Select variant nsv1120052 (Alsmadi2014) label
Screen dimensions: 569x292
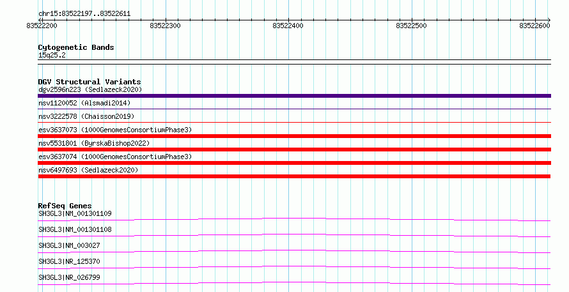[84, 103]
